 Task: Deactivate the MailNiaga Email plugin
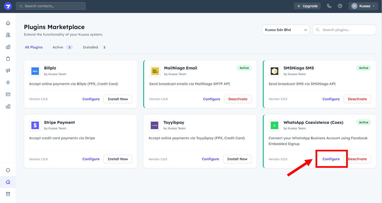(x=238, y=99)
